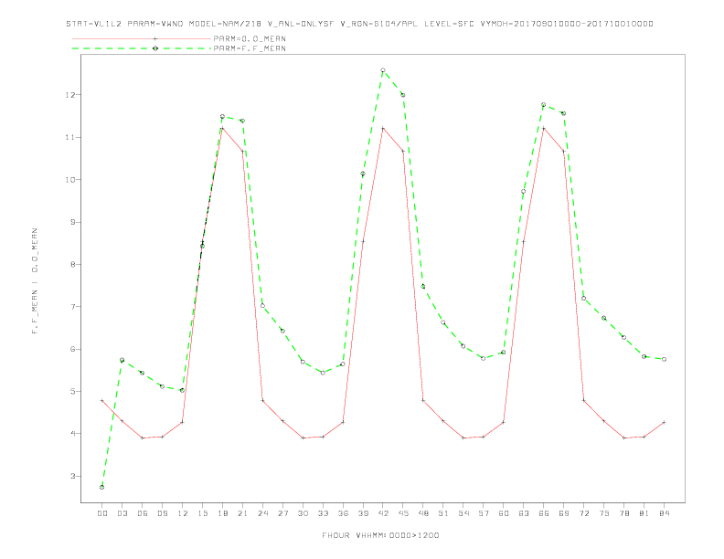Click the x-axis tick label 51

click(x=443, y=513)
